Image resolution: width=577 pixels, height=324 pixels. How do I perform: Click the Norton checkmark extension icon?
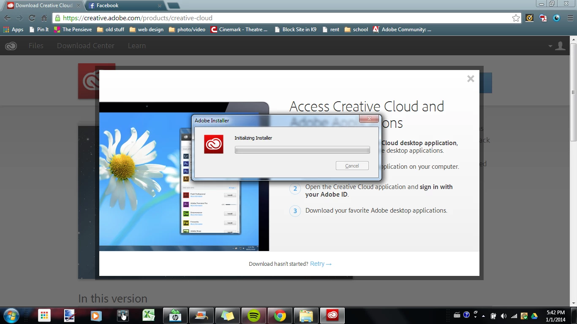[529, 18]
